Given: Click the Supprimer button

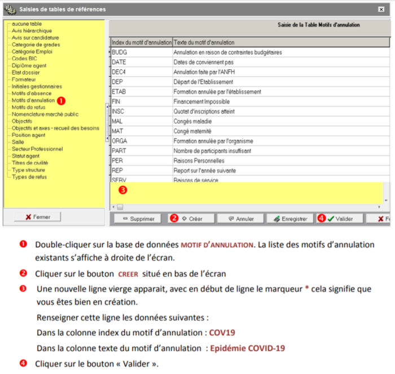Looking at the screenshot, I should [137, 219].
